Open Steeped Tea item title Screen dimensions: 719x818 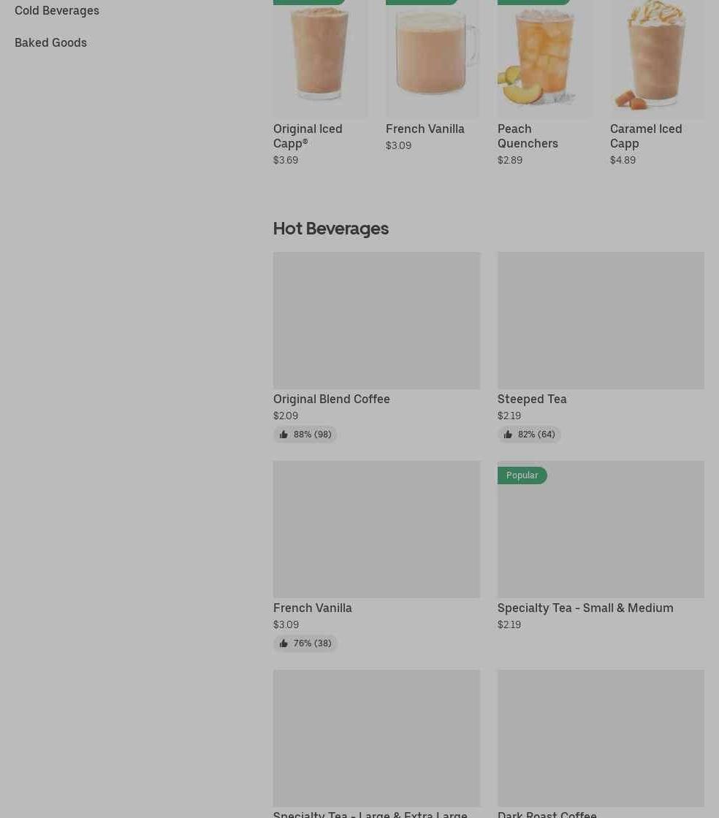532,399
